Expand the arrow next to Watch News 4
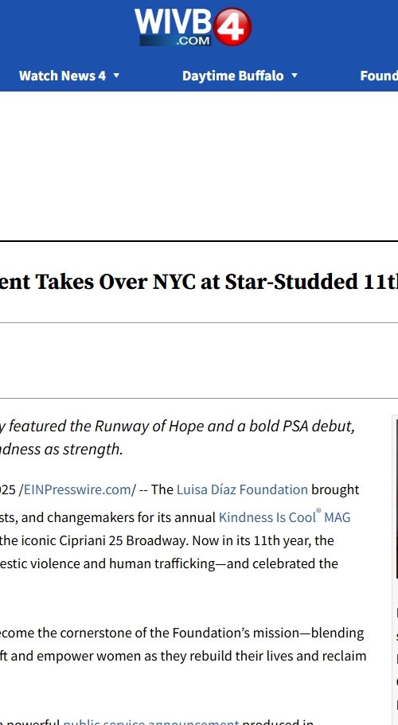This screenshot has height=725, width=398. (x=116, y=76)
